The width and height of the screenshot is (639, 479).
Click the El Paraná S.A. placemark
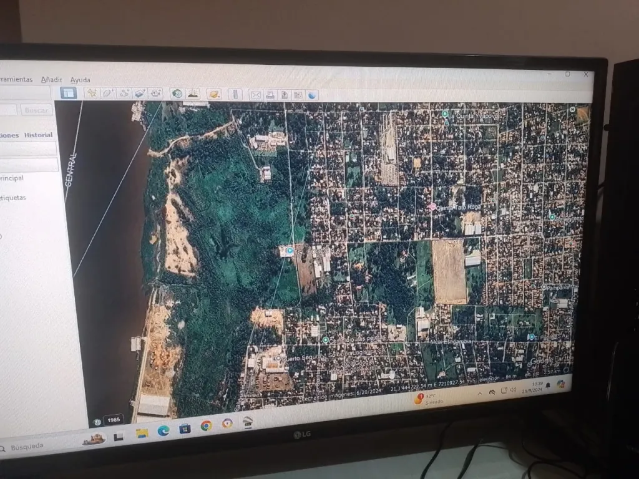(530, 337)
